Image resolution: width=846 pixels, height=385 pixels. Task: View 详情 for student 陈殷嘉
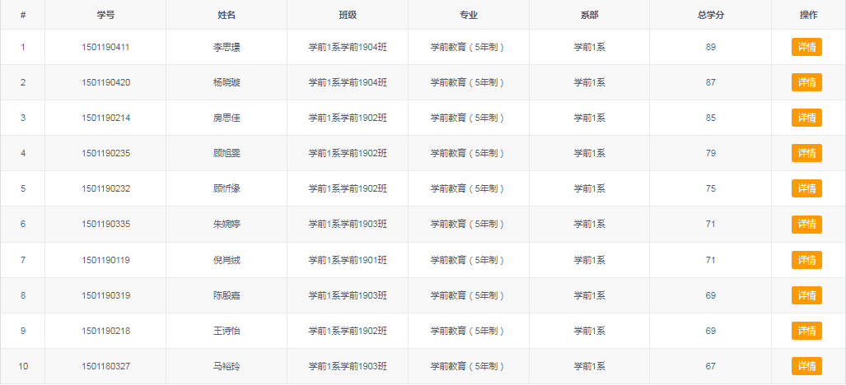tap(806, 295)
